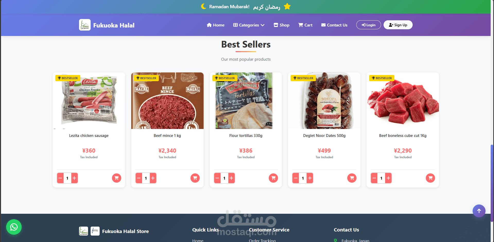Image resolution: width=494 pixels, height=242 pixels.
Task: Click quantity field for Flour tortillas
Action: (224, 178)
